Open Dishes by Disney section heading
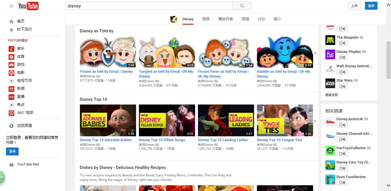Image resolution: width=391 pixels, height=191 pixels. point(123,168)
